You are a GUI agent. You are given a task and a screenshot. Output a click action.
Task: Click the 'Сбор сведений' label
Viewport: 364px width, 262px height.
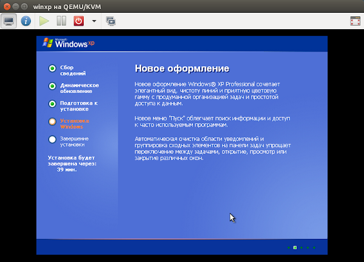pos(73,71)
